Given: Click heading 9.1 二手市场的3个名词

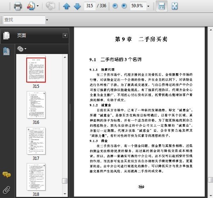Looking at the screenshot, I should [x=115, y=59].
